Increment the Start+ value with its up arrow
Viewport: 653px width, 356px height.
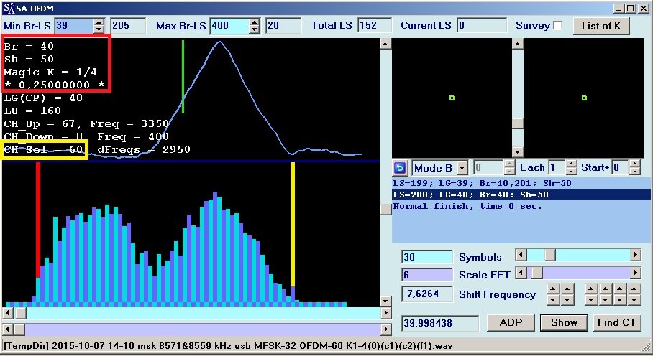click(x=634, y=164)
